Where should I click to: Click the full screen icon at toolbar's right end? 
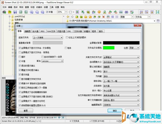pyautogui.click(x=157, y=12)
